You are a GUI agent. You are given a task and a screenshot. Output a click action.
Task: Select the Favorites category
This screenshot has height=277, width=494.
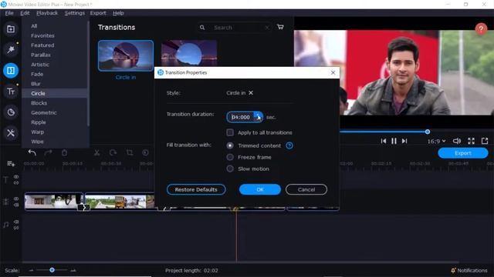tap(42, 36)
